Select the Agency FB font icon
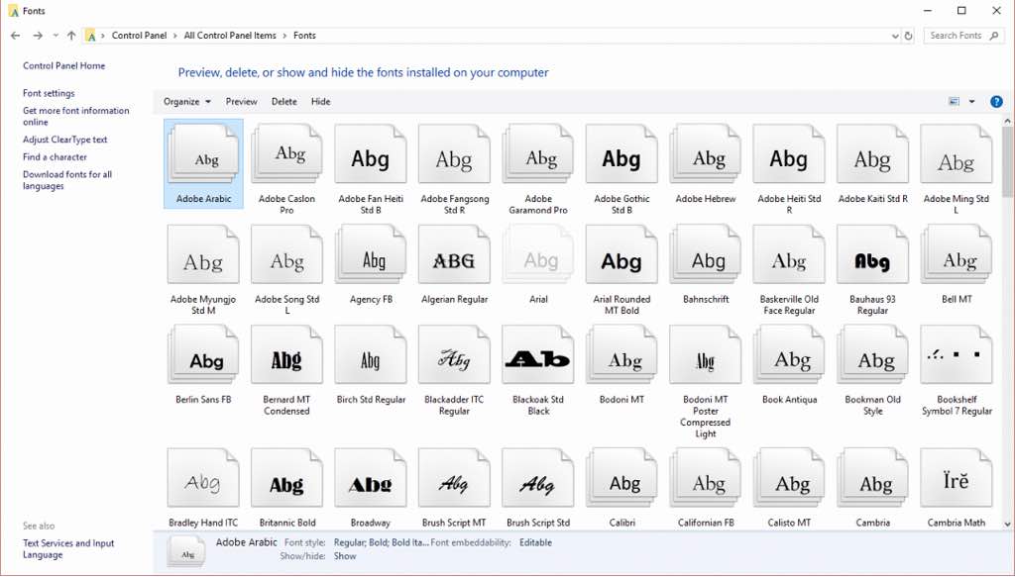 pos(371,254)
